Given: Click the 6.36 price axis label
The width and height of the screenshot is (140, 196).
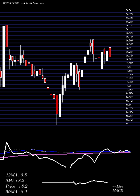Looking at the screenshot, I should click(129, 112).
